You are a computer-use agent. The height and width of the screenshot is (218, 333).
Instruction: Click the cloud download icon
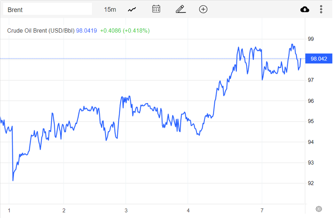click(305, 9)
